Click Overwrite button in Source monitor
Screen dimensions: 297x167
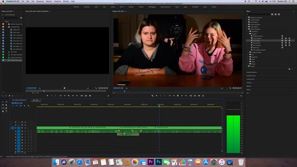point(86,96)
